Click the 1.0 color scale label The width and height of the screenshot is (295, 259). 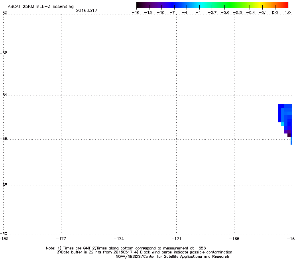(288, 13)
